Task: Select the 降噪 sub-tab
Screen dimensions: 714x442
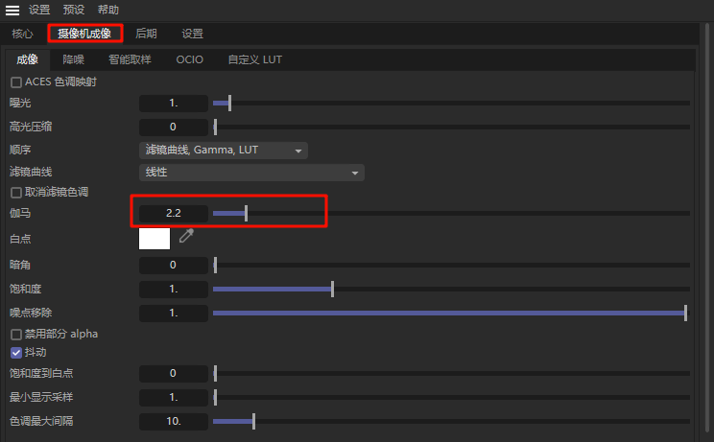Action: pyautogui.click(x=74, y=59)
